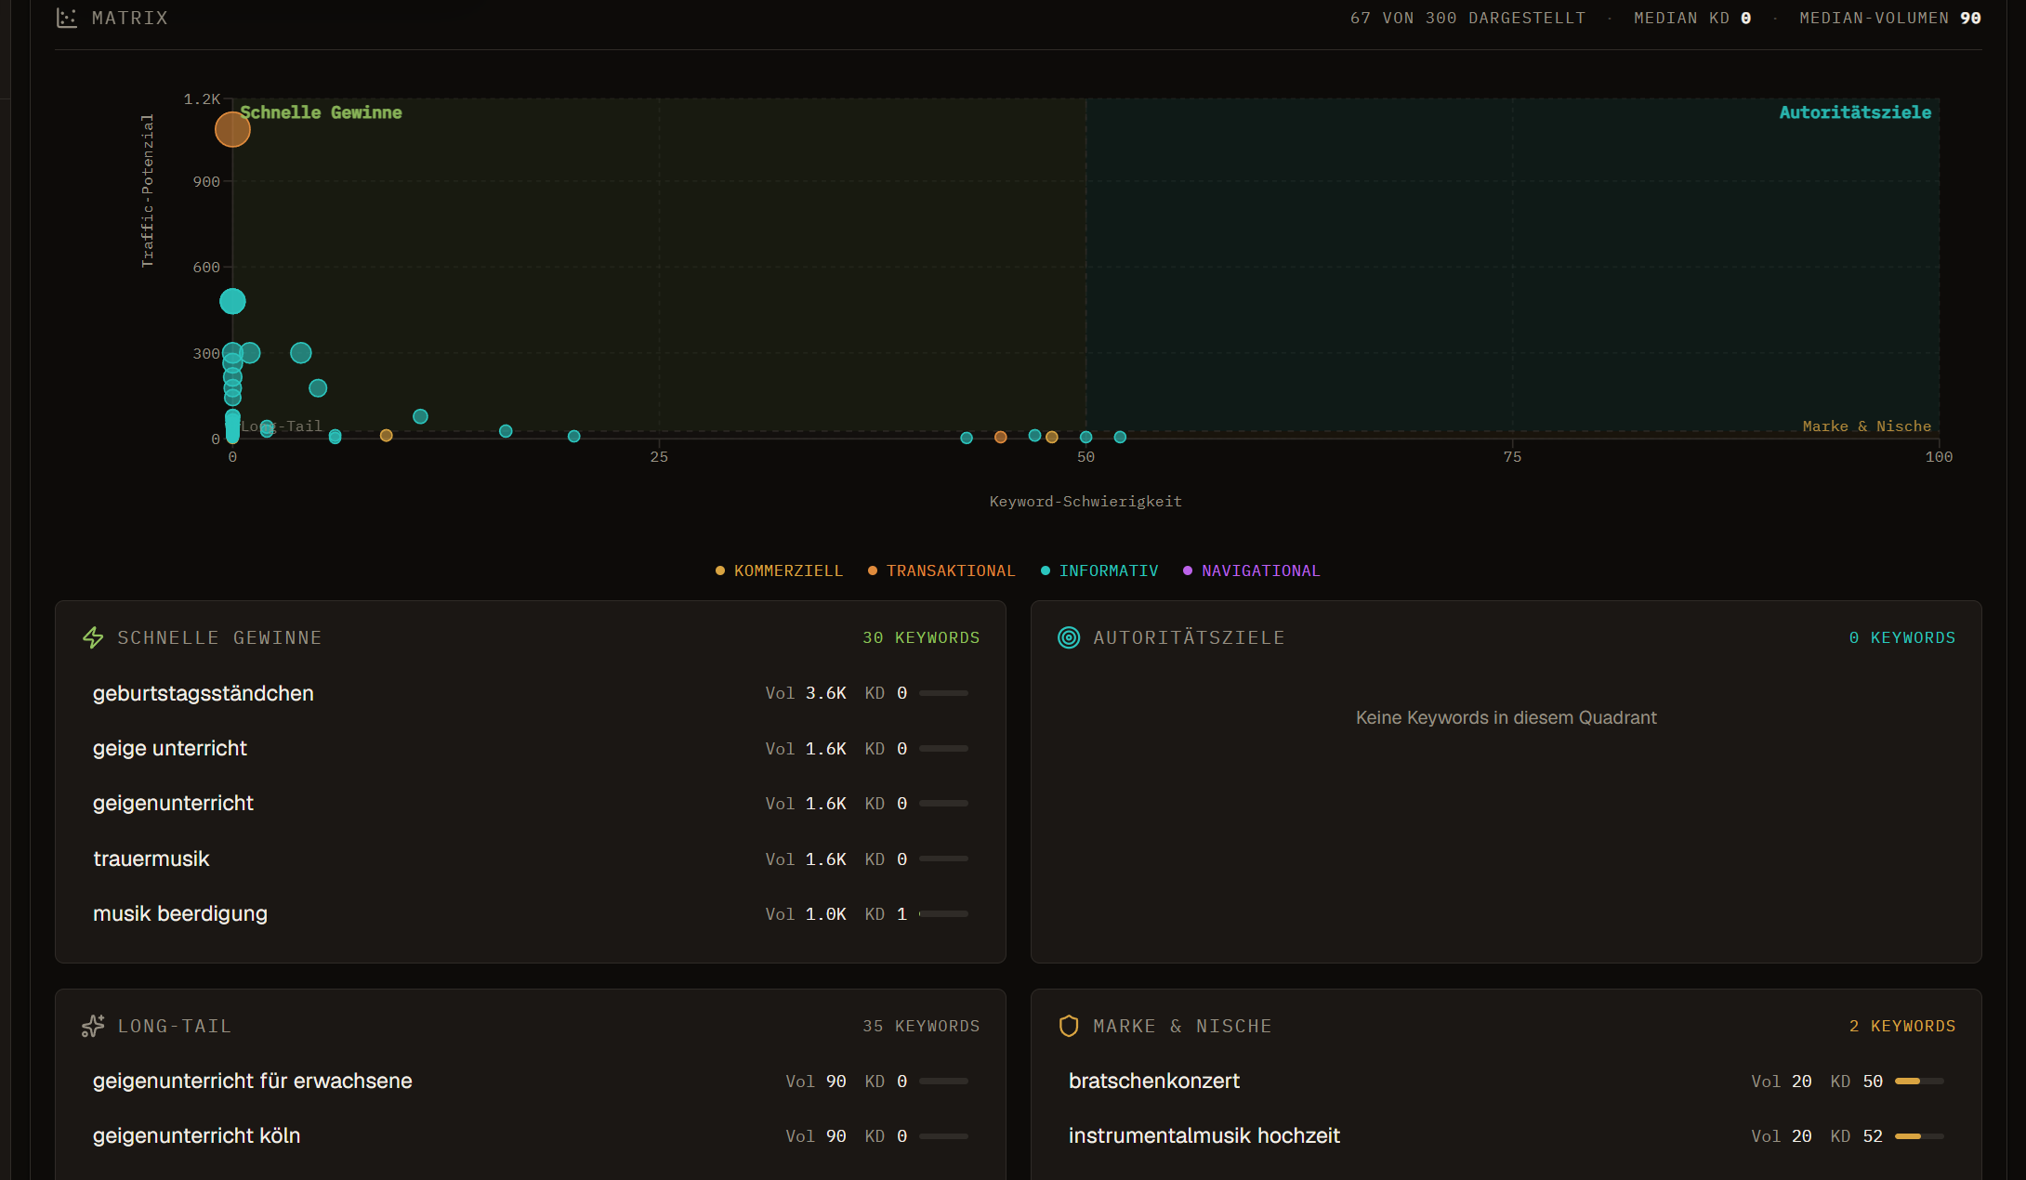Click the Marke & Nische shield icon
Screen dimensions: 2026x1180
pos(1069,1026)
